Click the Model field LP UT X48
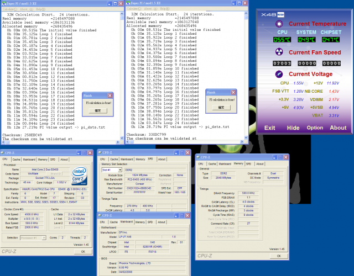This screenshot has width=354, height=276. click(x=140, y=237)
